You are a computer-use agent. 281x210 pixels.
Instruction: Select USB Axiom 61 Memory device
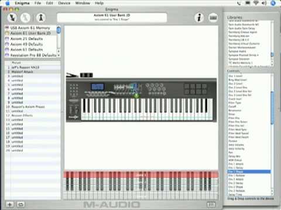pyautogui.click(x=30, y=28)
